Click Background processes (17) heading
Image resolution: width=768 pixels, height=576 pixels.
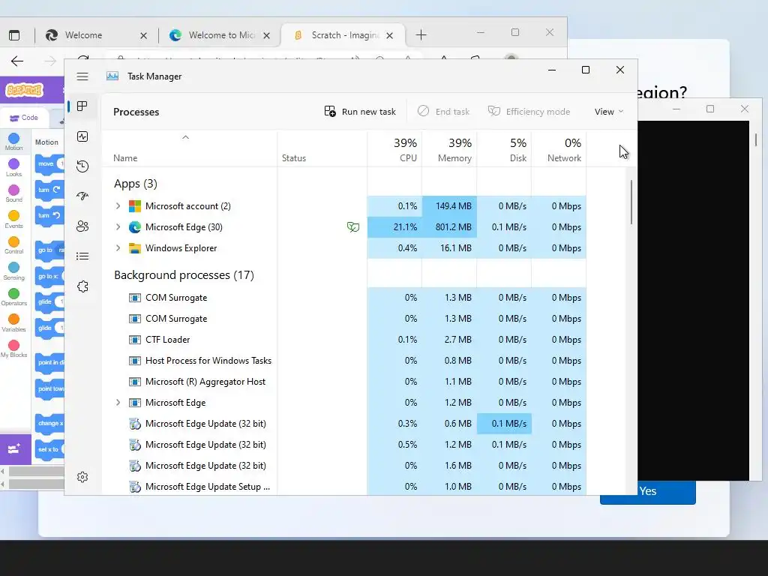point(184,275)
